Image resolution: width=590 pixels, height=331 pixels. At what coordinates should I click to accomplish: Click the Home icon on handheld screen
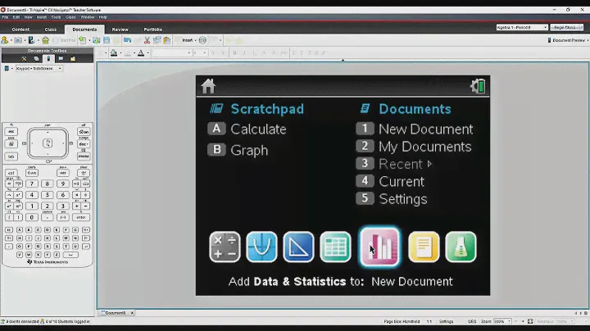pyautogui.click(x=208, y=86)
